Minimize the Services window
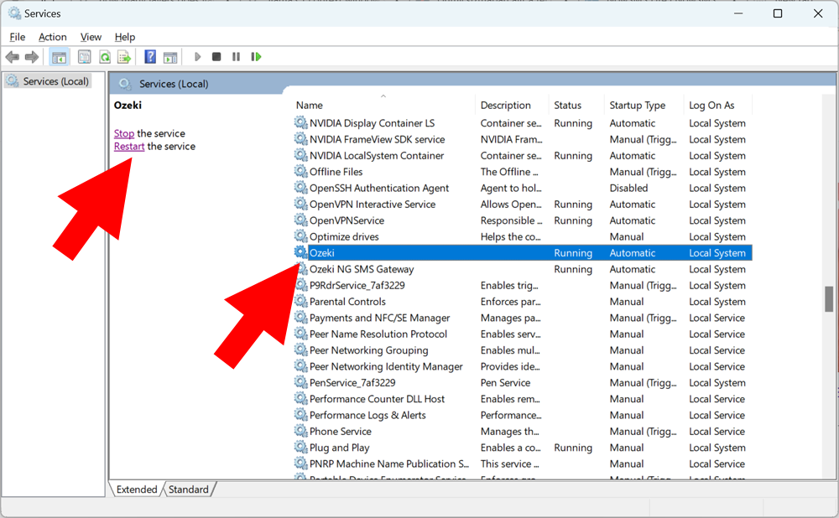The image size is (839, 518). [x=738, y=13]
